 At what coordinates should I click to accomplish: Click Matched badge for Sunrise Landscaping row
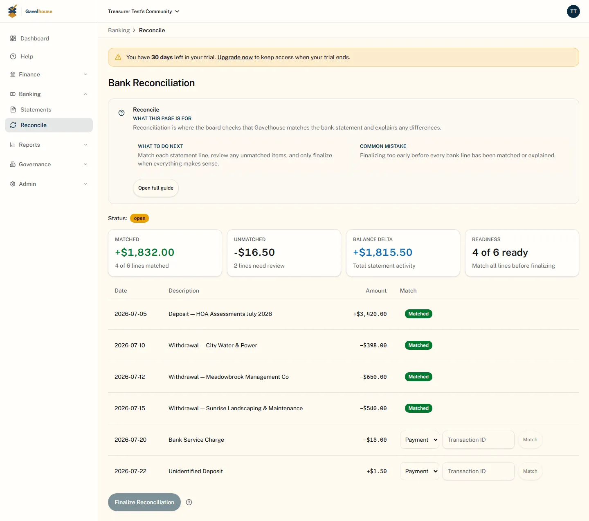coord(418,408)
